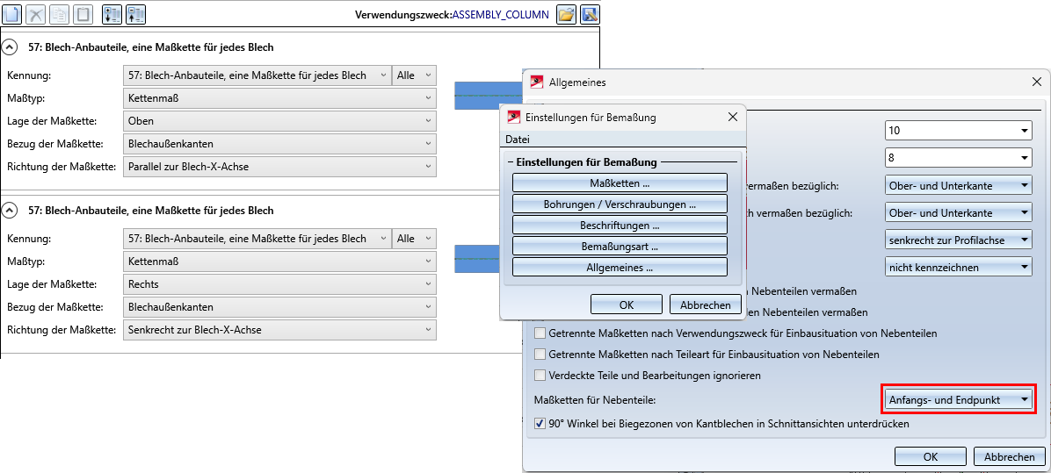Click the Allgemeines dialog title icon
The width and height of the screenshot is (1051, 473).
click(x=536, y=82)
